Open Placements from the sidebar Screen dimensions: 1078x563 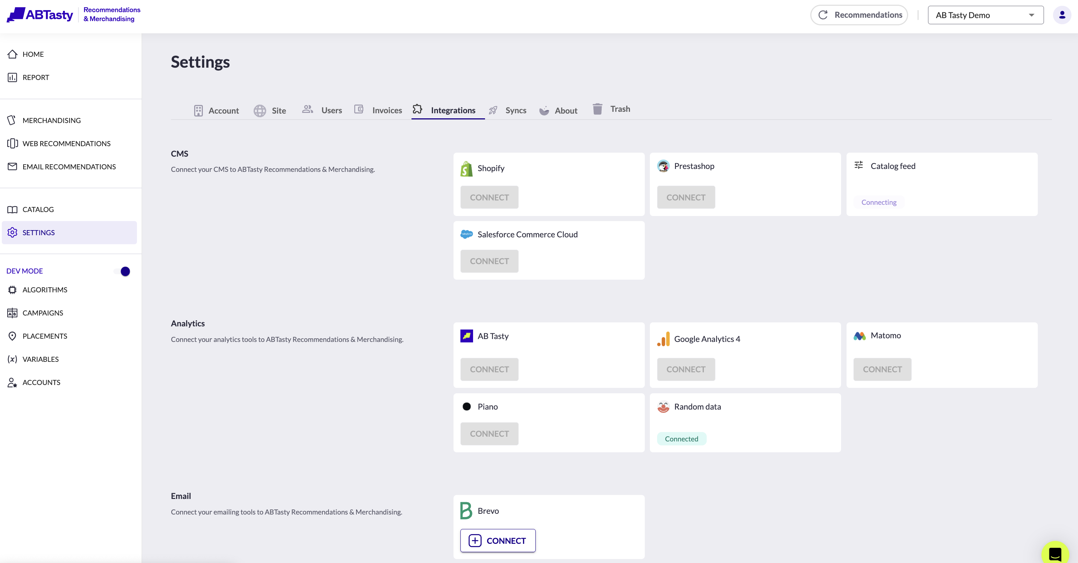tap(44, 336)
